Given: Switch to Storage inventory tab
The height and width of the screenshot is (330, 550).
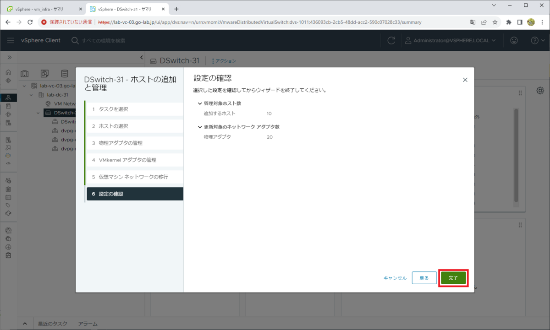Looking at the screenshot, I should tap(65, 73).
